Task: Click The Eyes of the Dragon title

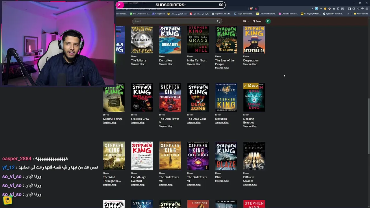Action: coord(225,62)
